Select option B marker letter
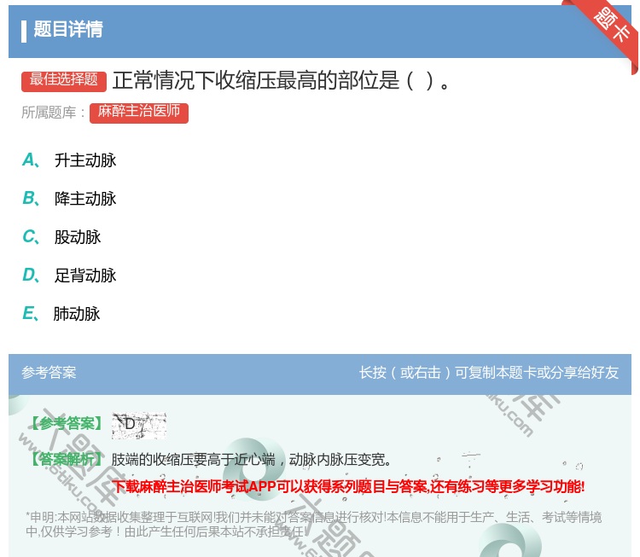Image resolution: width=640 pixels, height=557 pixels. [x=29, y=199]
